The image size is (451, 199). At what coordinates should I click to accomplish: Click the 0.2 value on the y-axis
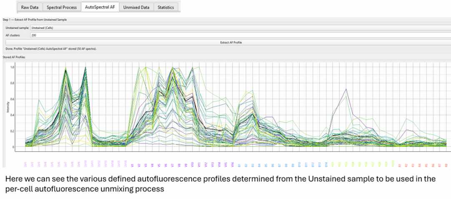pyautogui.click(x=13, y=131)
